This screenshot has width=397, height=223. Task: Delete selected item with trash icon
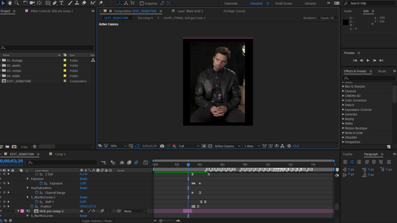(35, 147)
